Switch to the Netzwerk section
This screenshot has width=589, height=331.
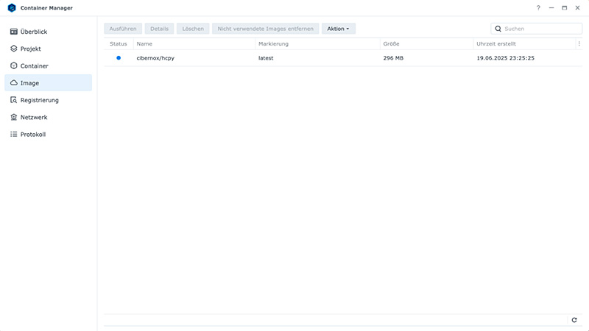pyautogui.click(x=34, y=117)
